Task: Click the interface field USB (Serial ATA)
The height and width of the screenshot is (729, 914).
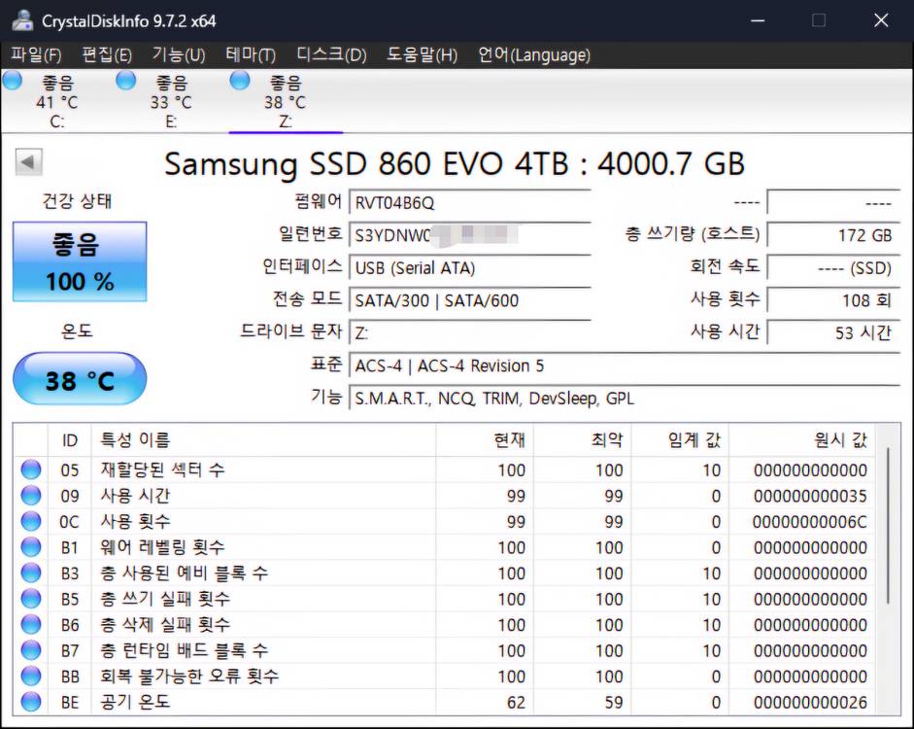Action: (470, 267)
